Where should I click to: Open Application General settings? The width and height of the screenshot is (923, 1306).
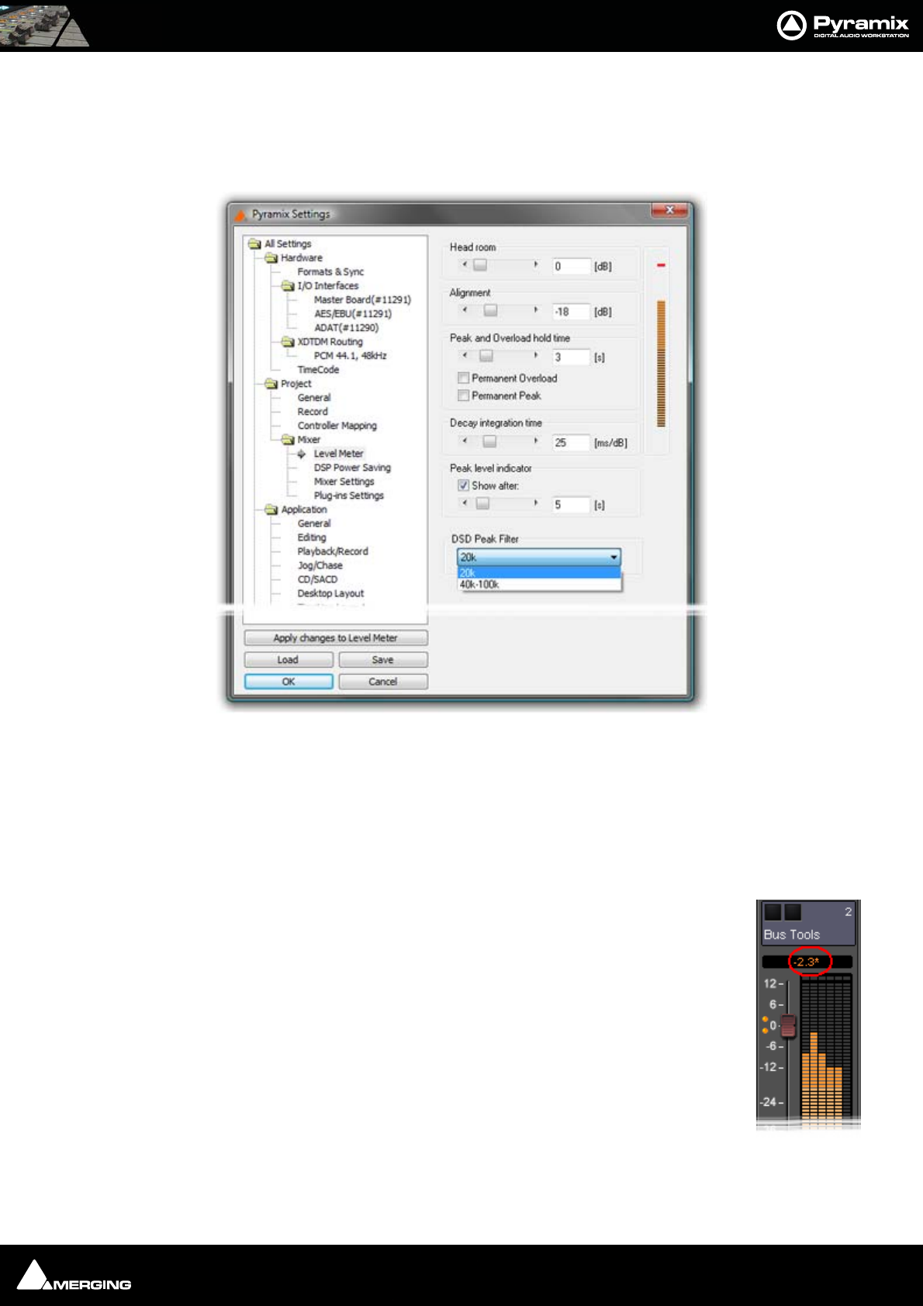(314, 523)
